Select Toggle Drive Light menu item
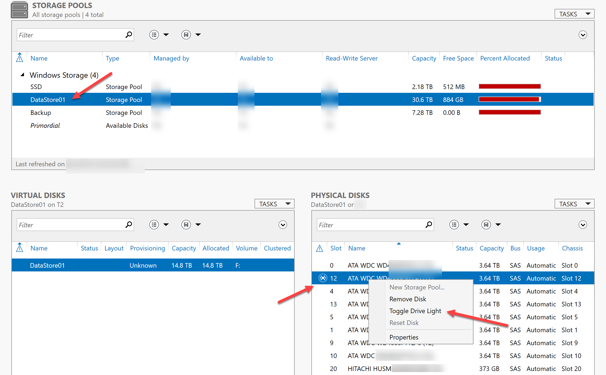The image size is (606, 375). [x=415, y=311]
